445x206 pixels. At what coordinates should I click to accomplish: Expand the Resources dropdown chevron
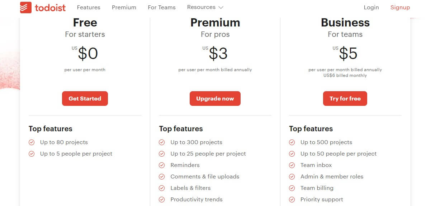(x=221, y=8)
